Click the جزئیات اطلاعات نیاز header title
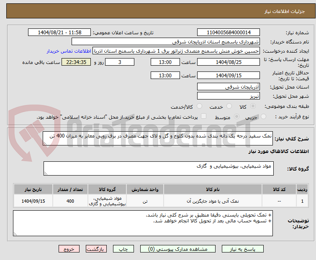This screenshot has height=260, width=316. (284, 11)
